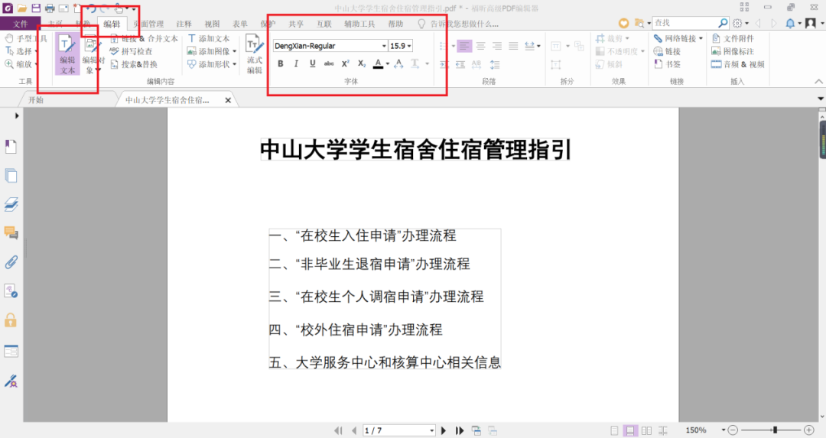Image resolution: width=826 pixels, height=438 pixels.
Task: Click the 链接 link tool icon
Action: (x=659, y=51)
